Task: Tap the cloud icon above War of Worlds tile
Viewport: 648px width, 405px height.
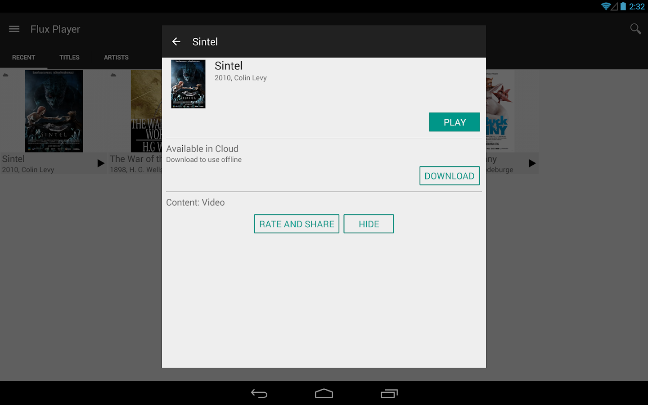Action: click(x=113, y=75)
